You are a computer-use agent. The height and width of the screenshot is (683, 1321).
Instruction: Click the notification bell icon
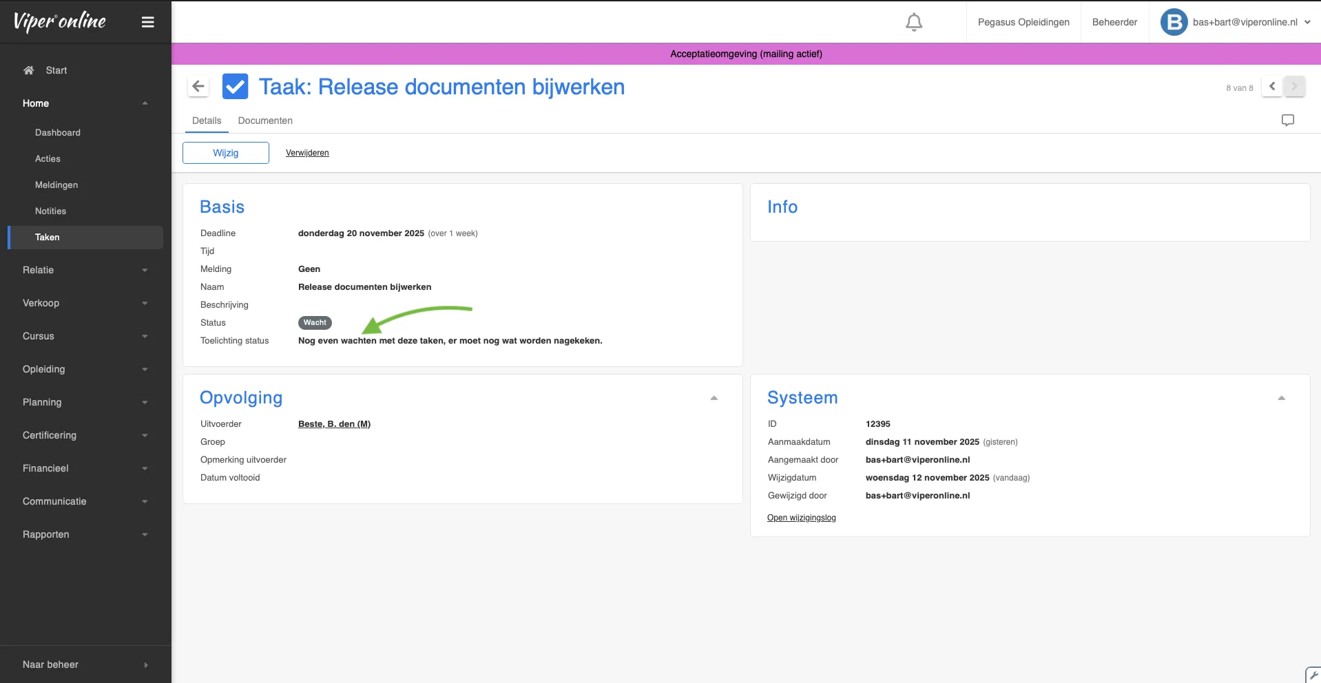pyautogui.click(x=913, y=22)
